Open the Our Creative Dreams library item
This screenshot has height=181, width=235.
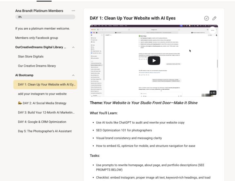pos(37,66)
